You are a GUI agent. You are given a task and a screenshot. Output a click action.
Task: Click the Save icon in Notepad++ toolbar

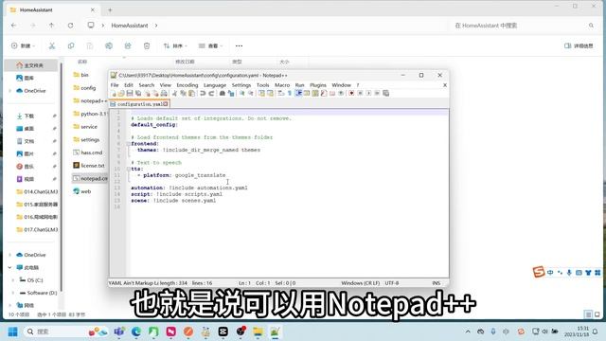click(130, 93)
